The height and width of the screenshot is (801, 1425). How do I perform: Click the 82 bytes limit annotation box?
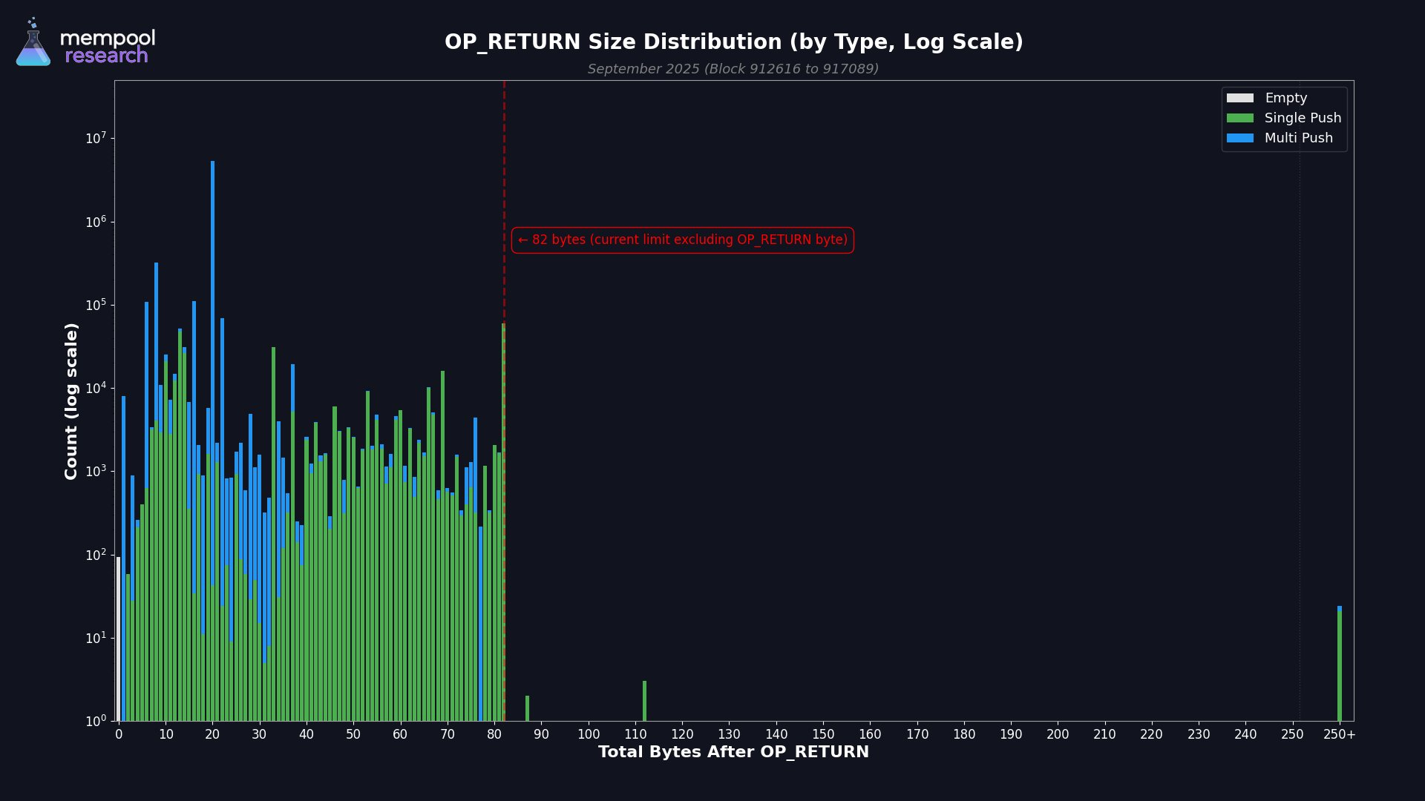pyautogui.click(x=682, y=240)
